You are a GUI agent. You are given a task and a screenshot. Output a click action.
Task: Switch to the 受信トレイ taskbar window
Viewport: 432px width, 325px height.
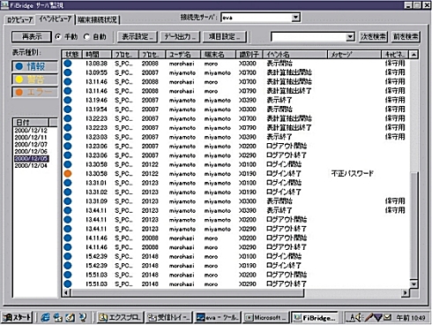(168, 317)
